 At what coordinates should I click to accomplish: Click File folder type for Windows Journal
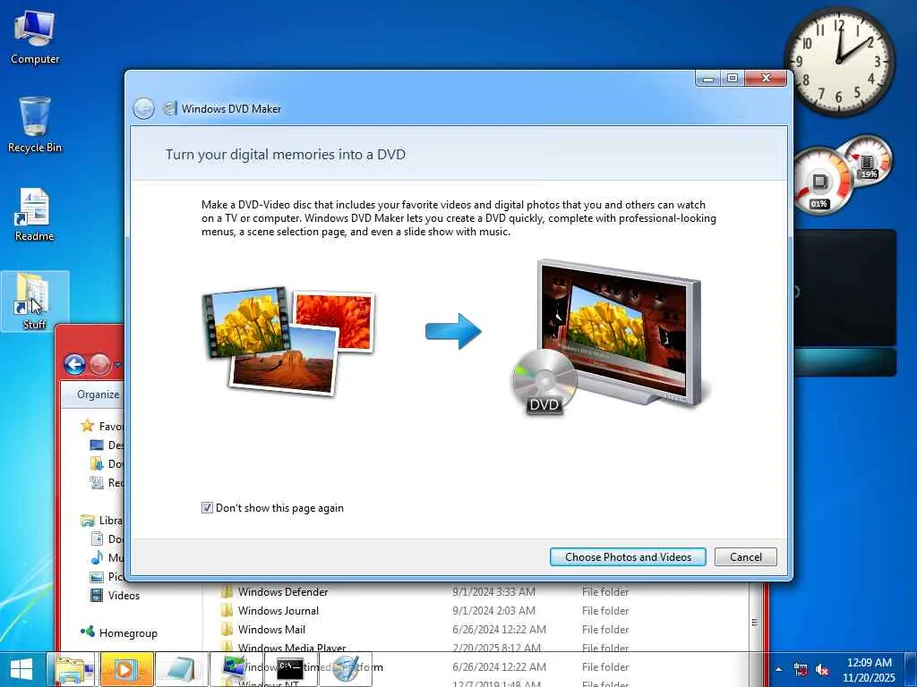point(605,610)
